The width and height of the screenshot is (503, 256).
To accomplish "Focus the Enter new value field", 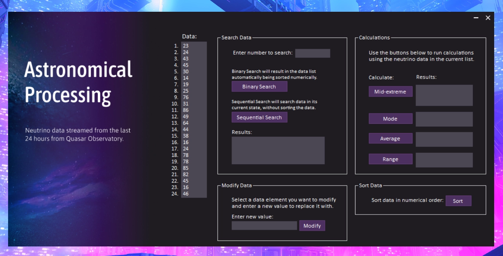I will click(264, 226).
